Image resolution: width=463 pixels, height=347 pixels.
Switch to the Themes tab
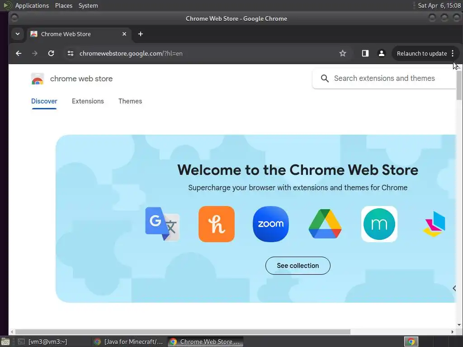pos(130,101)
